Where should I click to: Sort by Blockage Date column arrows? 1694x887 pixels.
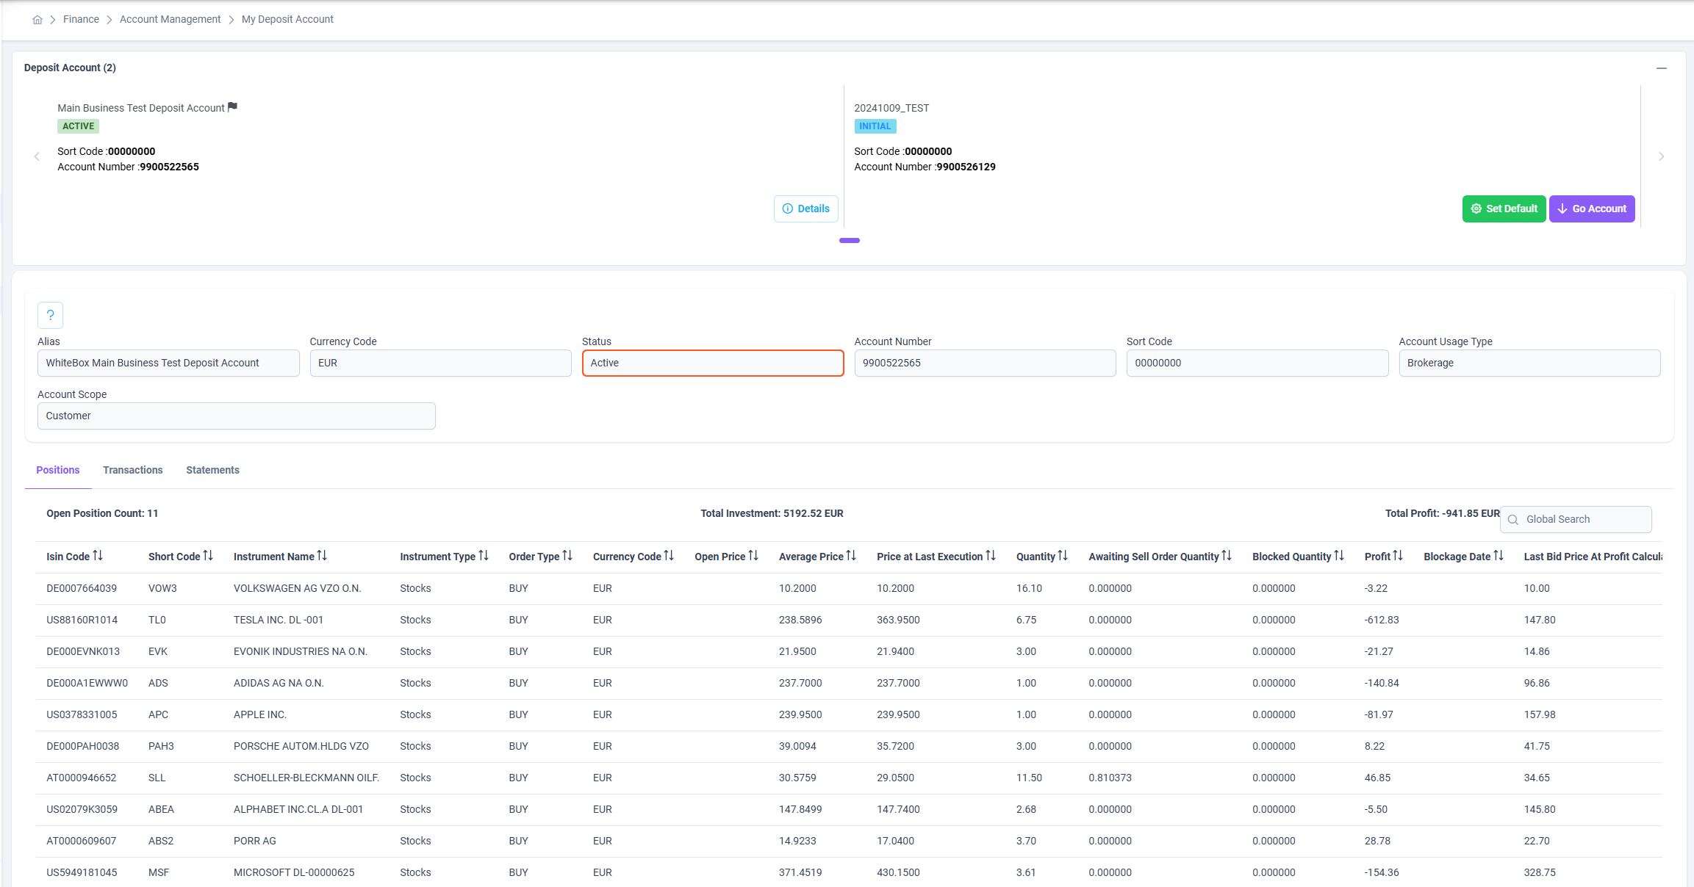coord(1499,556)
